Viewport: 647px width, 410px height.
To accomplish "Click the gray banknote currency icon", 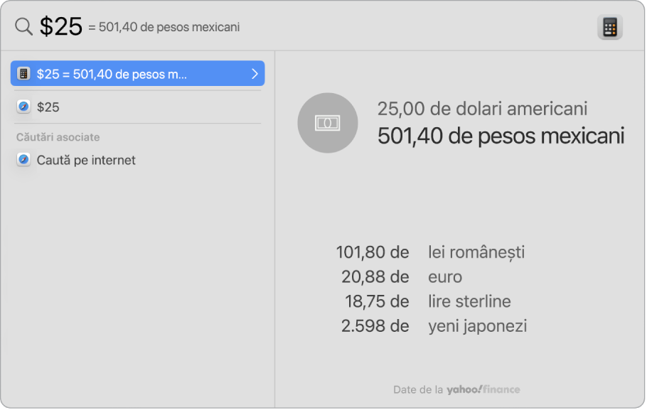I will pyautogui.click(x=327, y=123).
